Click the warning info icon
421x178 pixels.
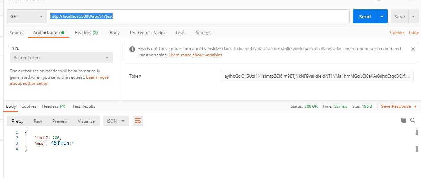coord(132,49)
